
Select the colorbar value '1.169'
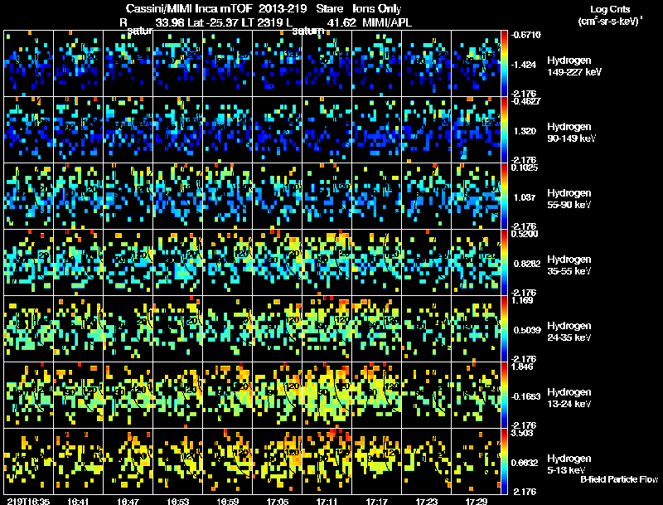tap(523, 300)
